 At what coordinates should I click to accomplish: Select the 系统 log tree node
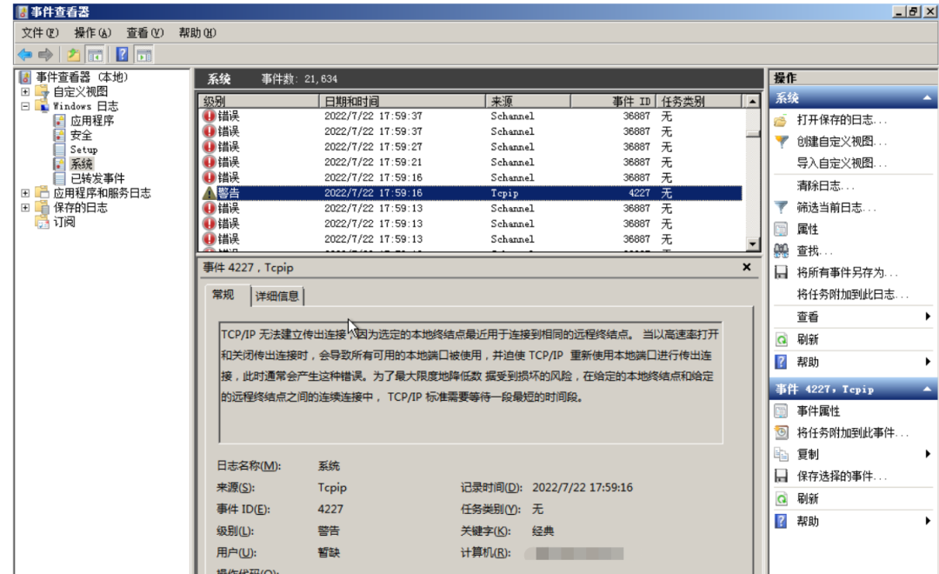pyautogui.click(x=81, y=164)
